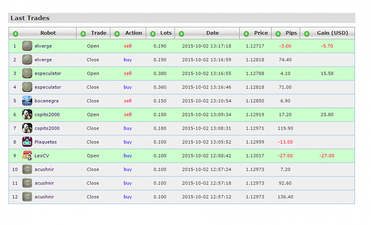The width and height of the screenshot is (371, 225).
Task: Select date 2015-10-02 13:10:54
Action: [207, 101]
